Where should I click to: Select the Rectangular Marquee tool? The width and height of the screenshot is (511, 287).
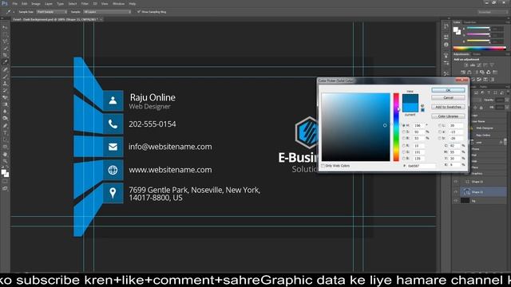pos(5,34)
